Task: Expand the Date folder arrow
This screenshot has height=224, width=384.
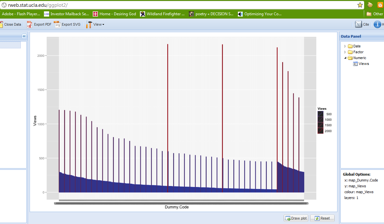Action: point(345,46)
